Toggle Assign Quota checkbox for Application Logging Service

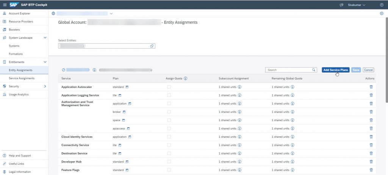pyautogui.click(x=169, y=95)
